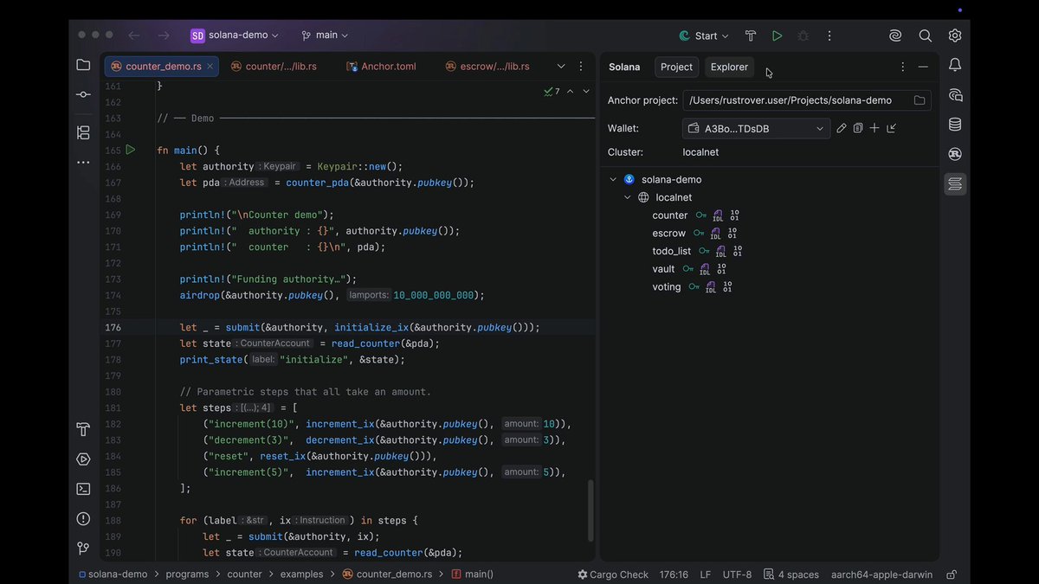Select the Project tab in Solana panel

pos(676,67)
